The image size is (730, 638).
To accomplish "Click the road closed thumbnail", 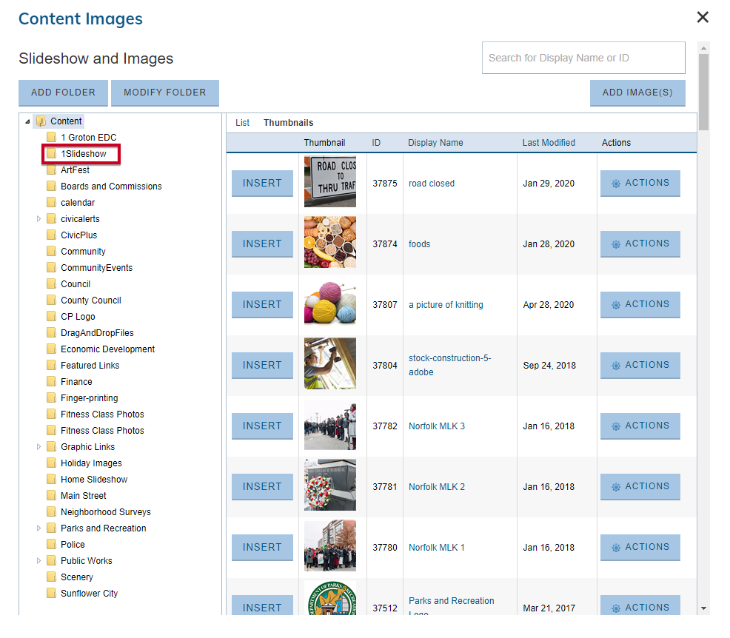I will (x=330, y=181).
